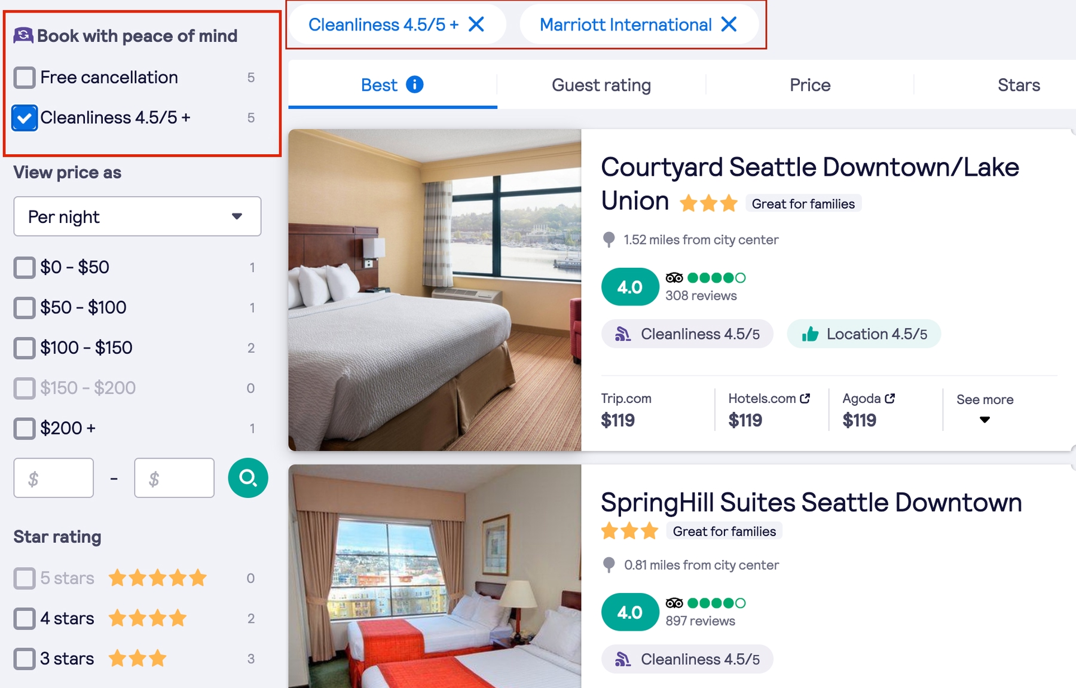Check the $100 - $150 price range

[x=25, y=348]
